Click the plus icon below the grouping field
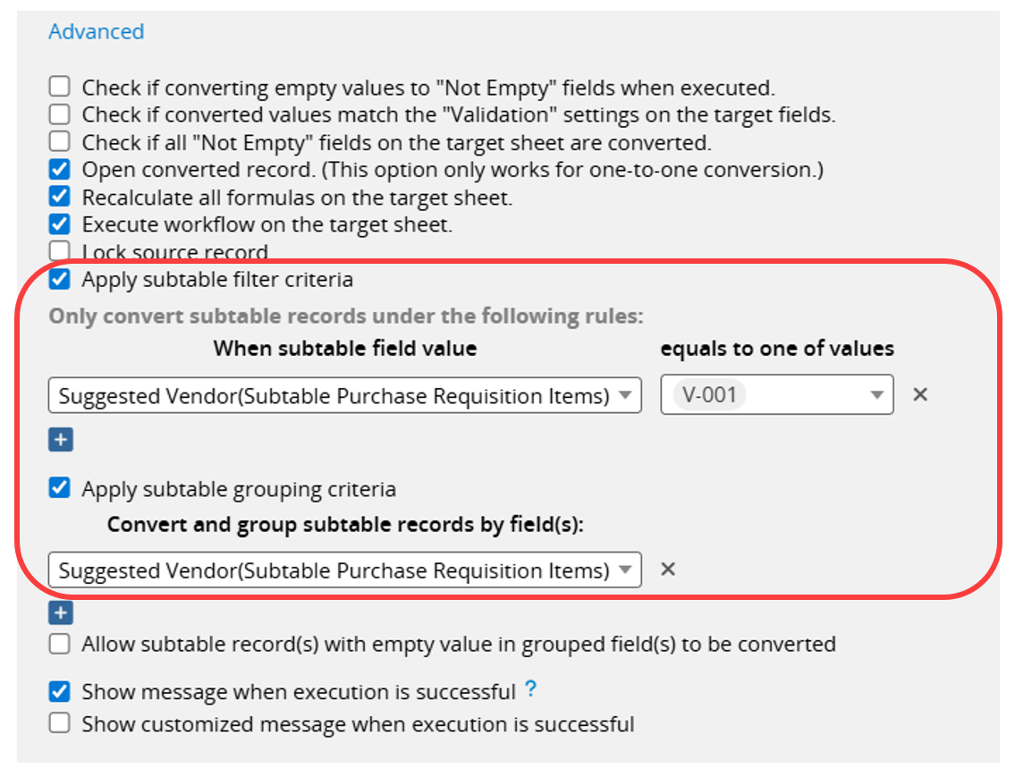Image resolution: width=1015 pixels, height=768 pixels. pos(60,613)
